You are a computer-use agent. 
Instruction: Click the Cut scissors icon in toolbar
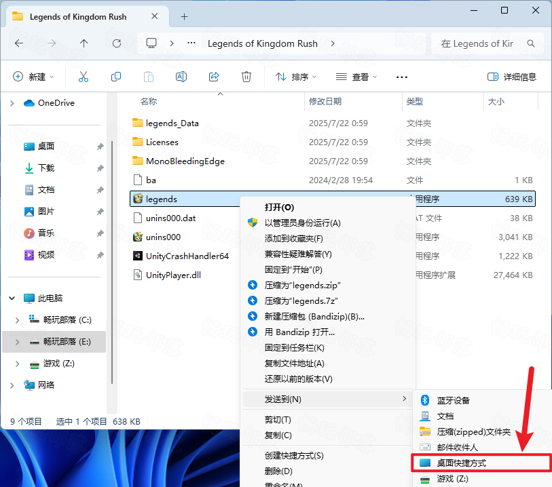point(84,77)
